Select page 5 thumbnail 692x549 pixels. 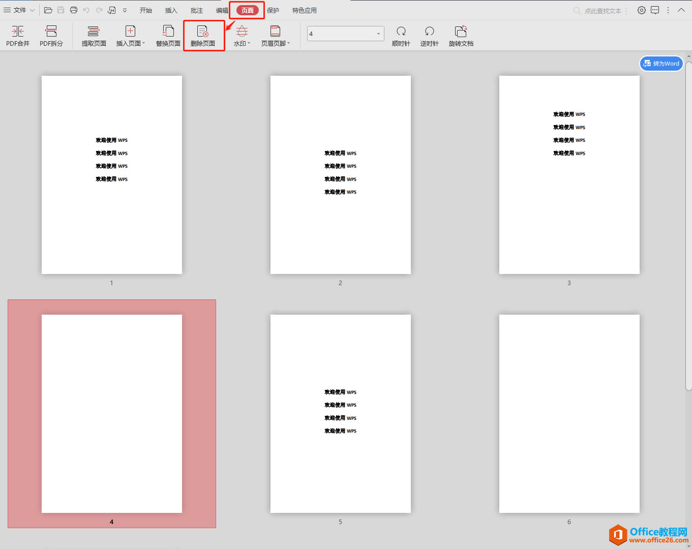pos(341,414)
